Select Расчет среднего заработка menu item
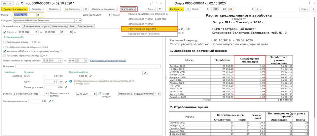Viewport: 317px width, 136px height. [149, 29]
